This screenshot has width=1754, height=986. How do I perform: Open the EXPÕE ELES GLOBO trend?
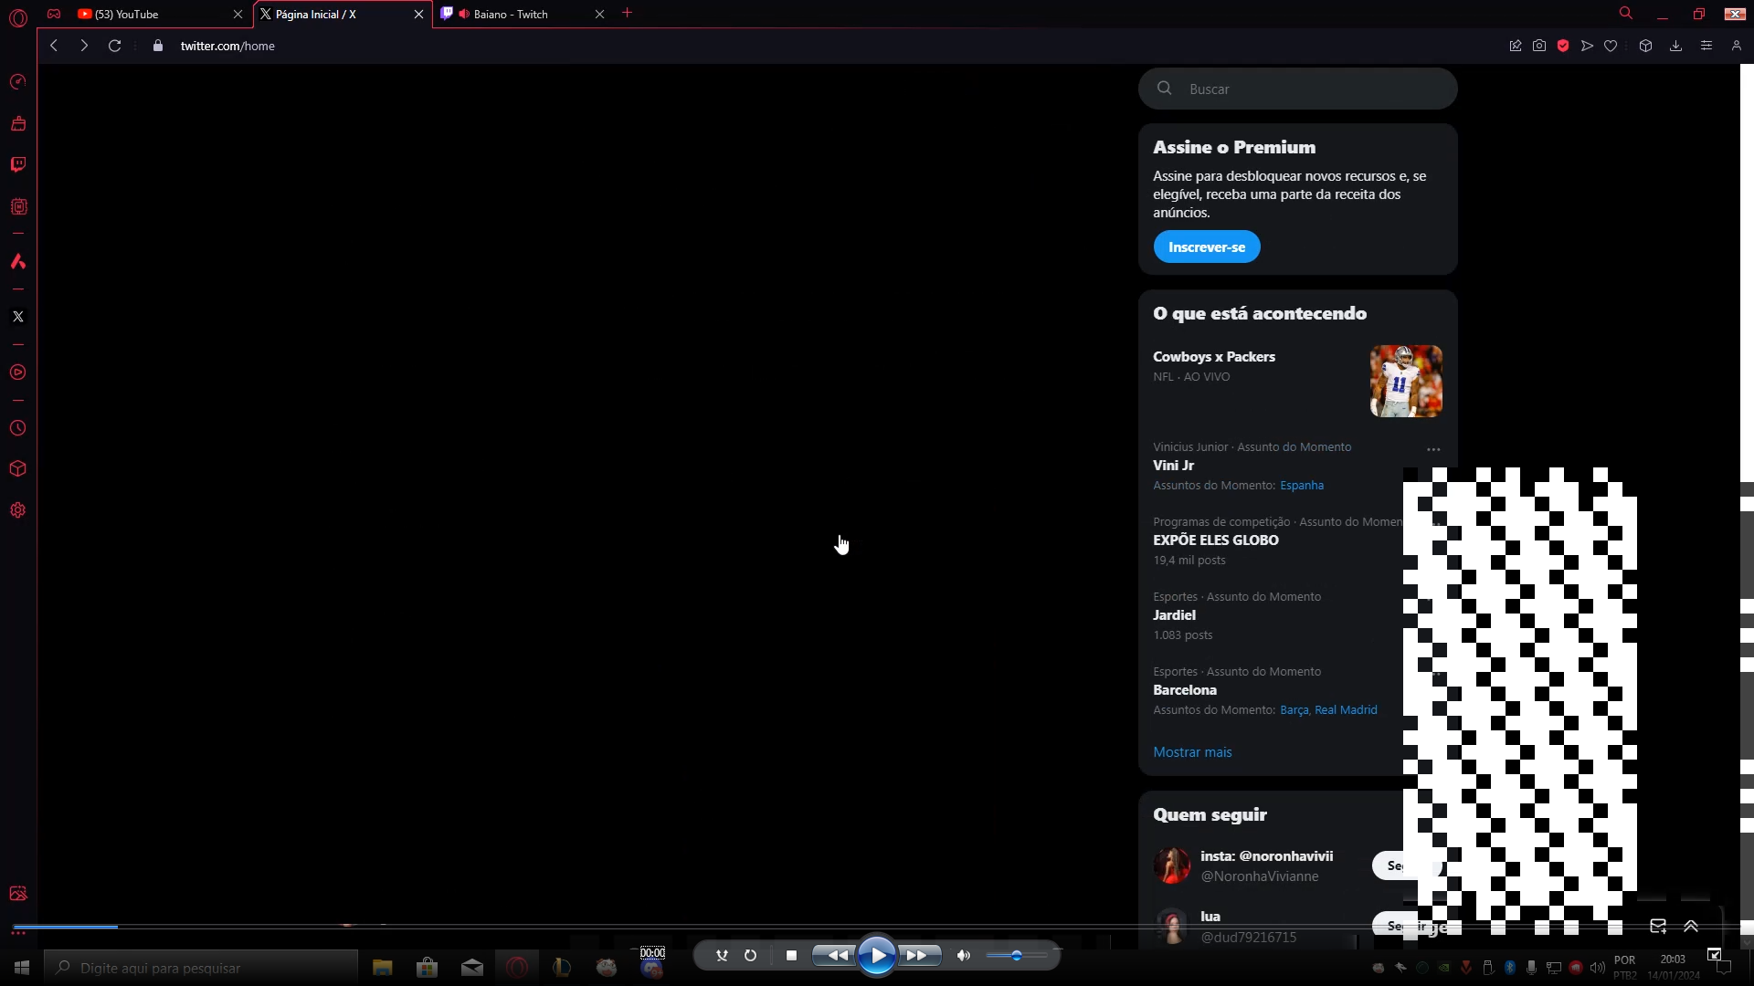coord(1216,540)
